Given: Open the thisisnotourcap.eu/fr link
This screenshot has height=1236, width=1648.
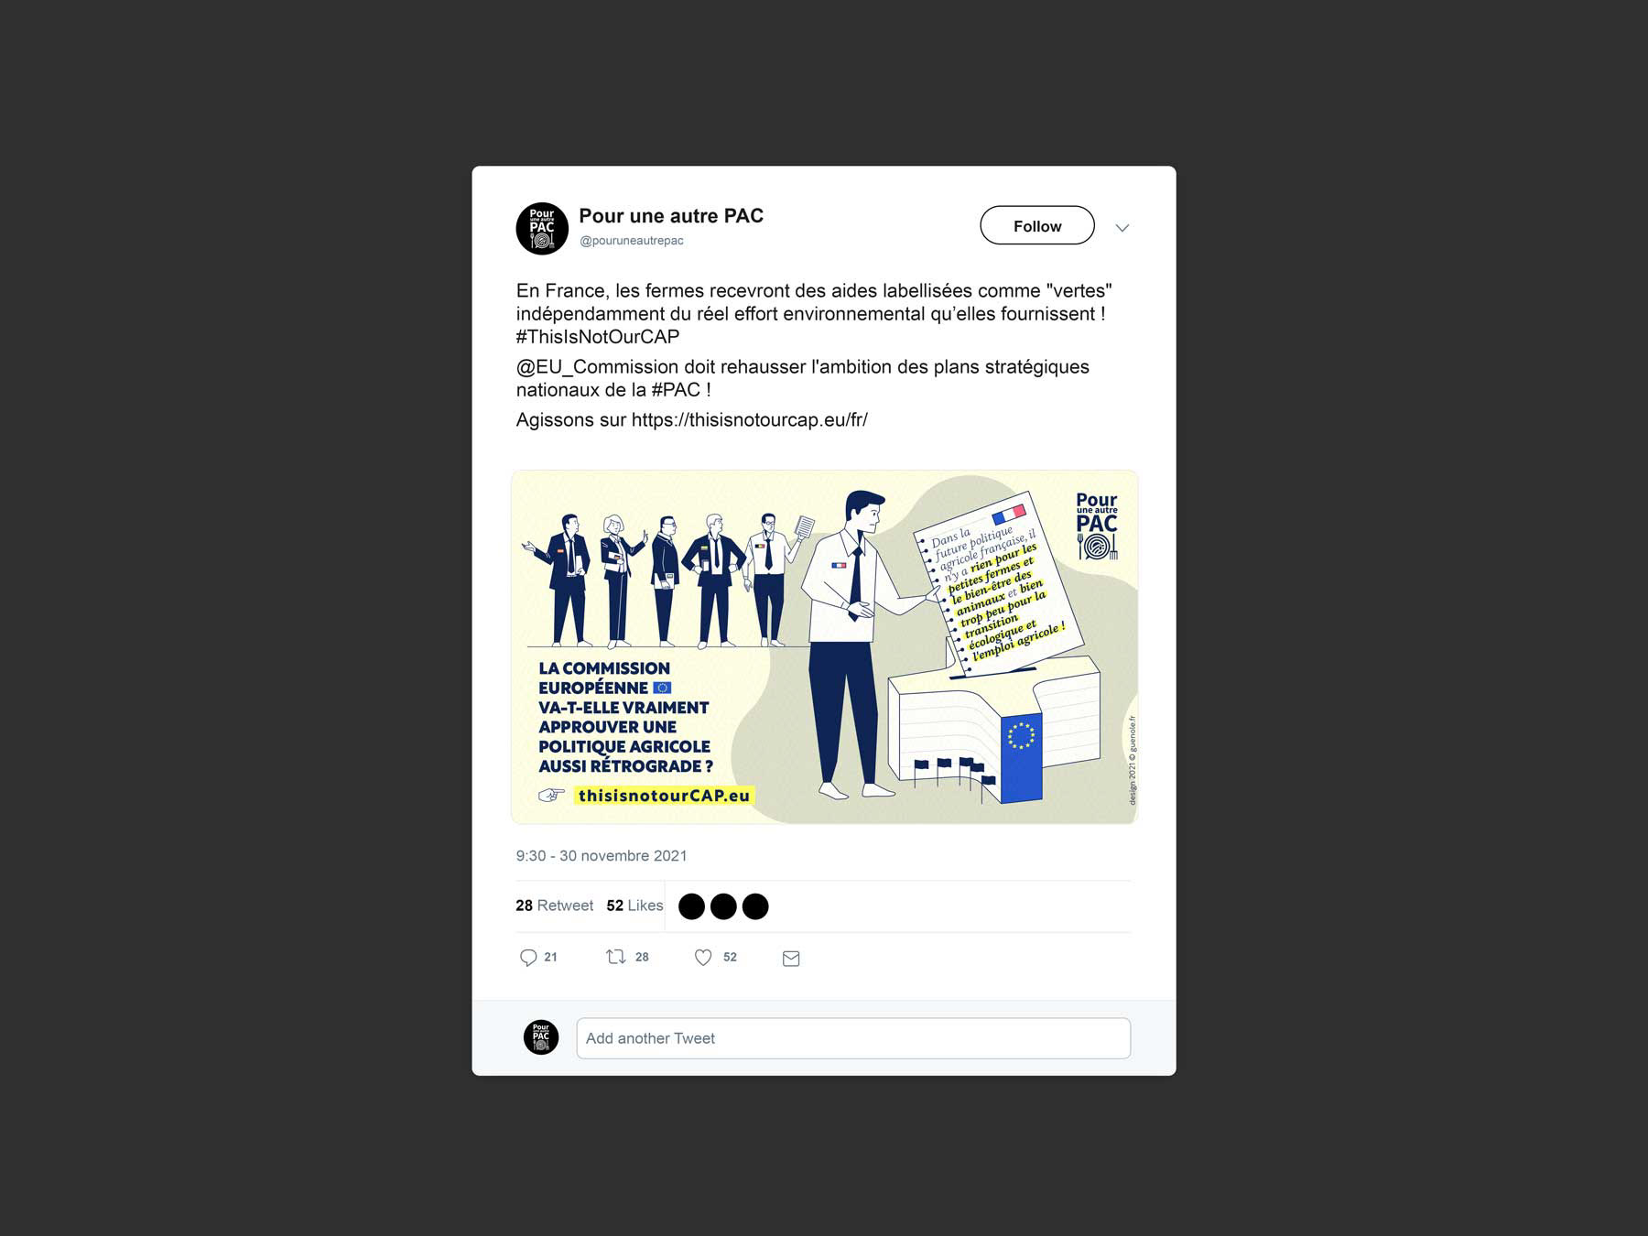Looking at the screenshot, I should tap(750, 420).
